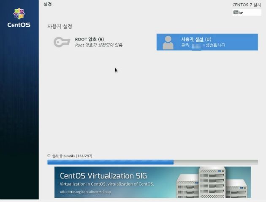The height and width of the screenshot is (202, 266).
Task: Click the '설정' header label
Action: (x=47, y=4)
